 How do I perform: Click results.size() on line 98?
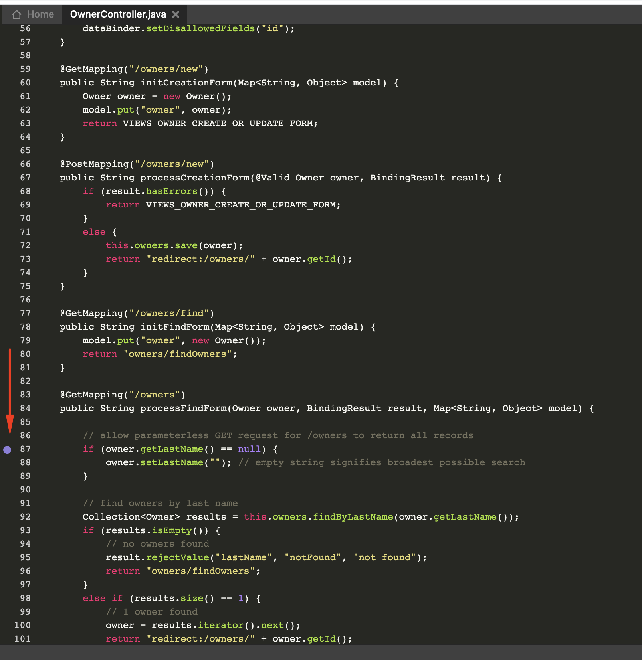click(x=174, y=598)
